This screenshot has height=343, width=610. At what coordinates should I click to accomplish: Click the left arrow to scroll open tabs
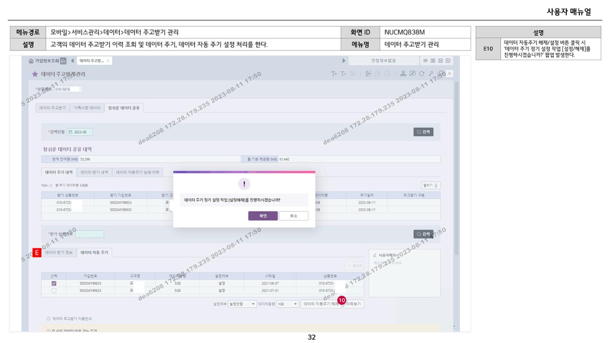72,61
